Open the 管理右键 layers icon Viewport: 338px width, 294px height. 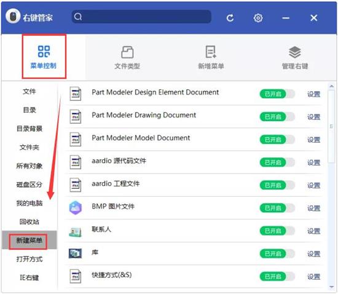pos(294,52)
